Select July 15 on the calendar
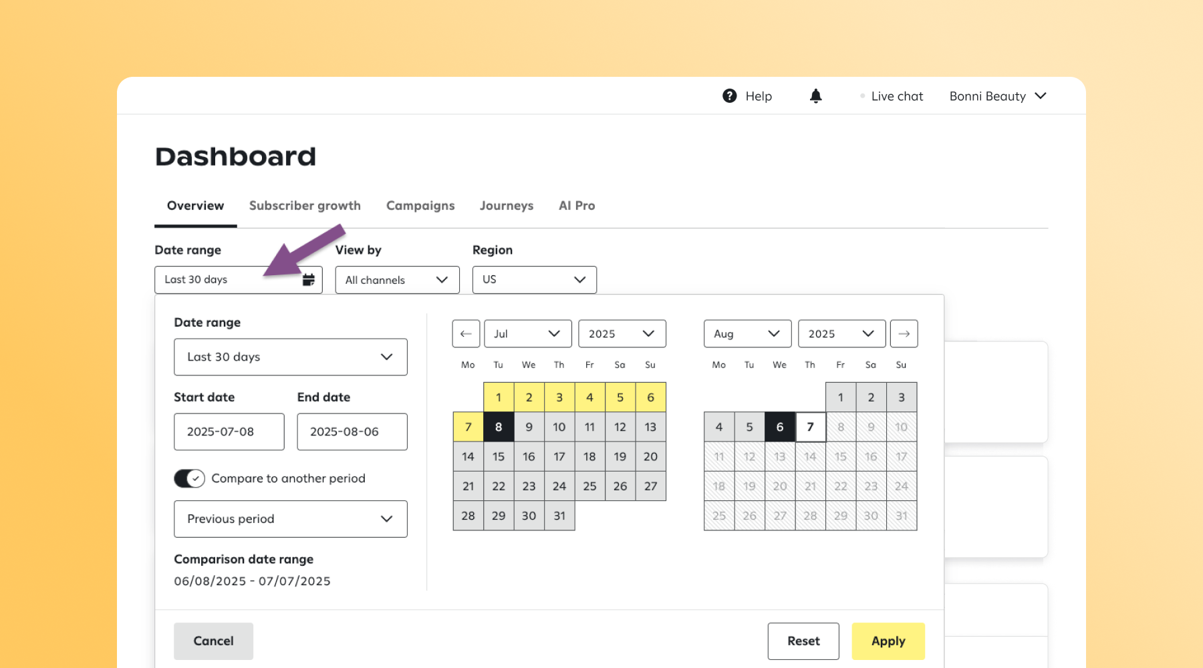This screenshot has width=1203, height=668. (x=498, y=456)
